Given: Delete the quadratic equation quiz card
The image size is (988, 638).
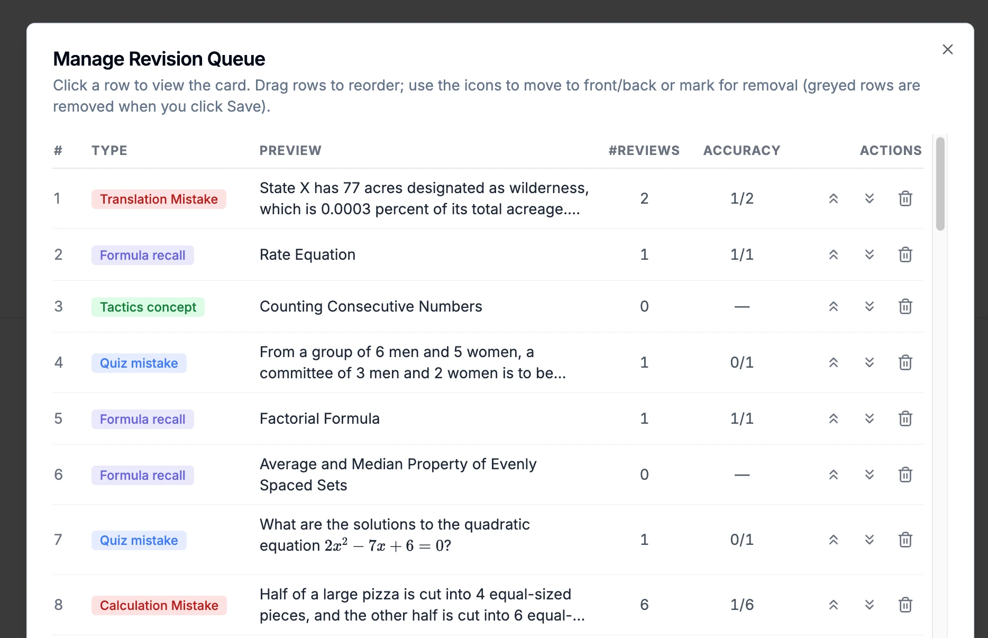Looking at the screenshot, I should 905,540.
